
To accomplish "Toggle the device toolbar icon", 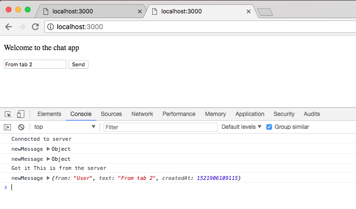I will (x=21, y=114).
